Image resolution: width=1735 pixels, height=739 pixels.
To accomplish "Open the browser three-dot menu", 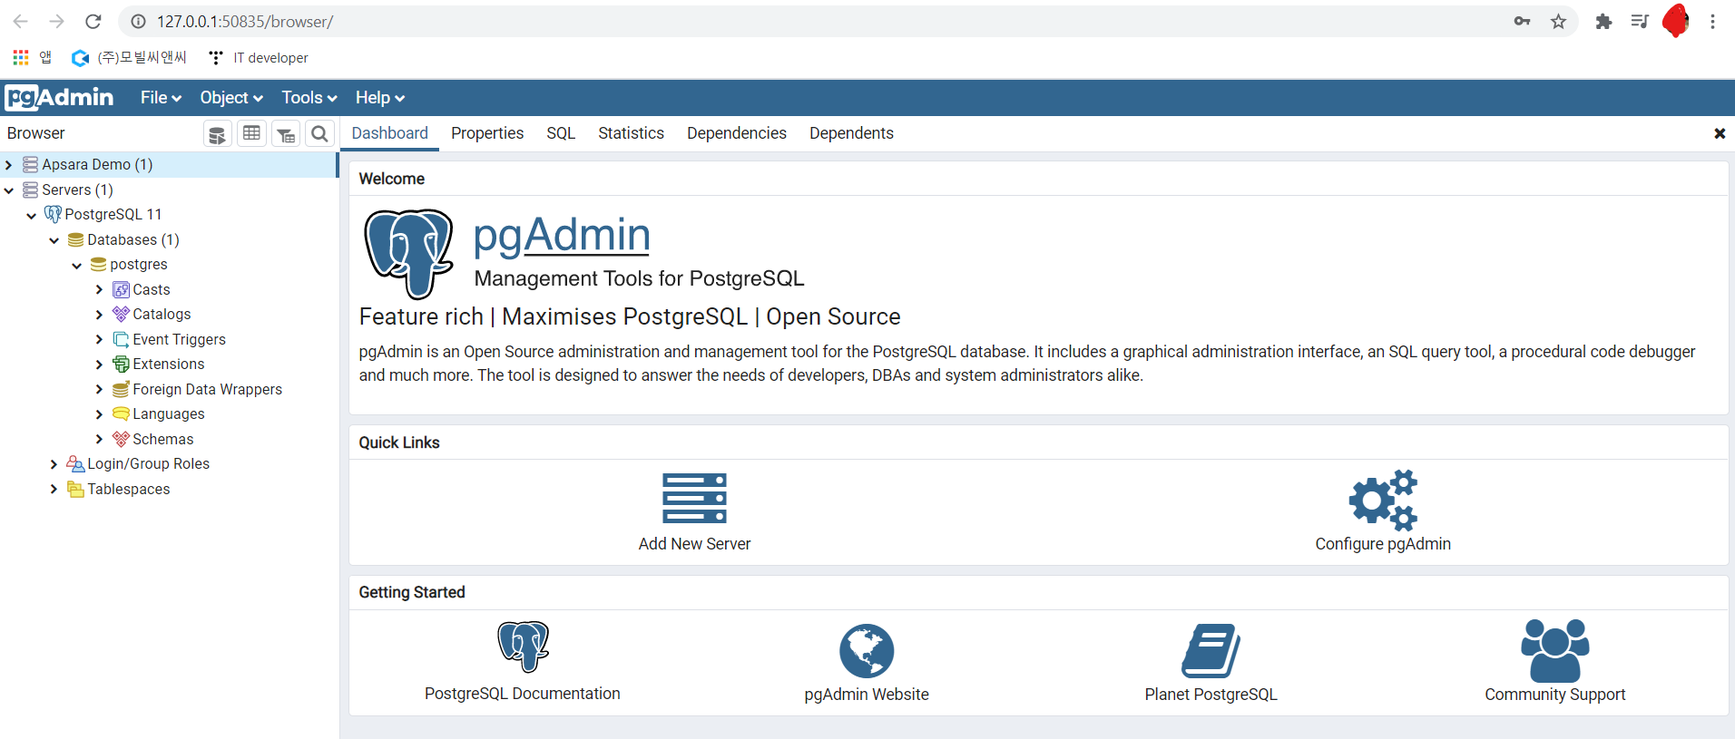I will [1712, 21].
